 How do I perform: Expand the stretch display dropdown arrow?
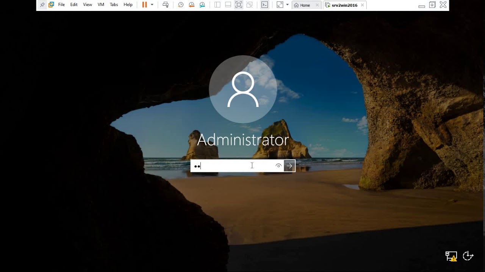(x=287, y=5)
